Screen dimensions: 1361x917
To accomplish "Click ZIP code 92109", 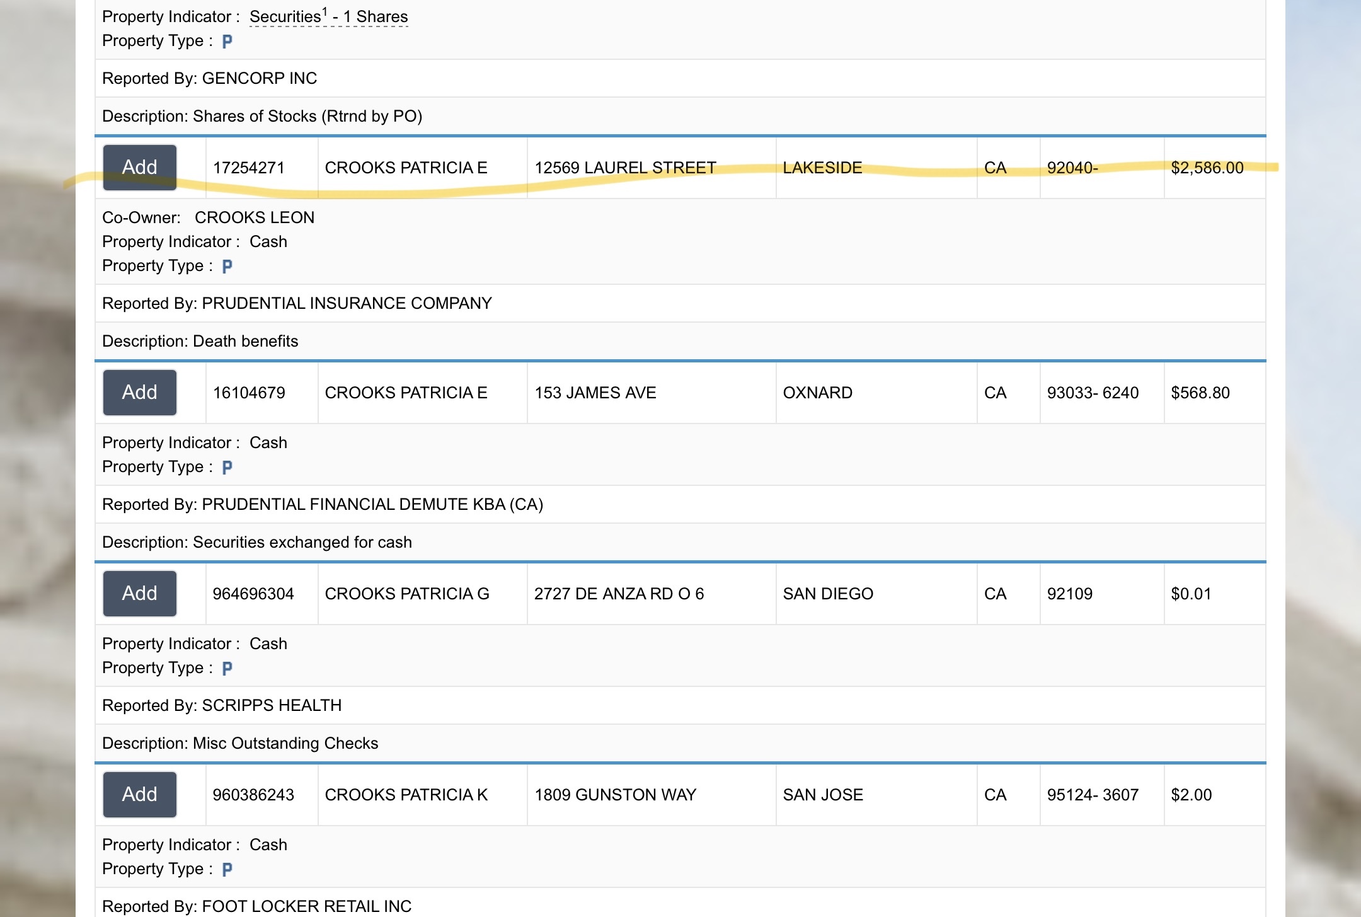I will pos(1070,594).
